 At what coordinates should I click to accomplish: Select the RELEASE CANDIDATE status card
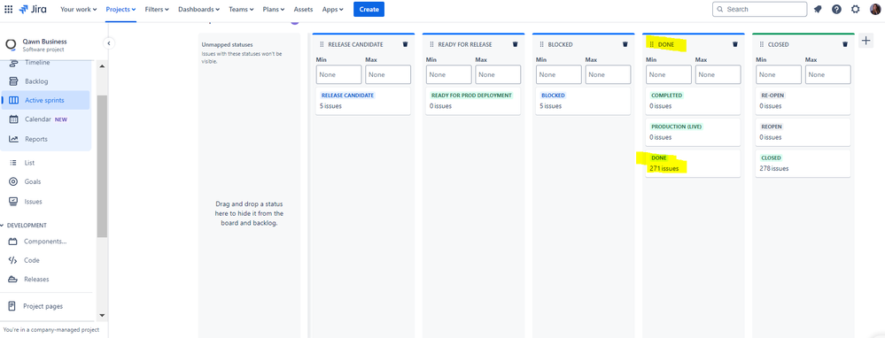point(363,101)
